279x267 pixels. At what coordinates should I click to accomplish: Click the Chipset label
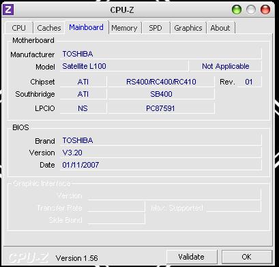42,82
